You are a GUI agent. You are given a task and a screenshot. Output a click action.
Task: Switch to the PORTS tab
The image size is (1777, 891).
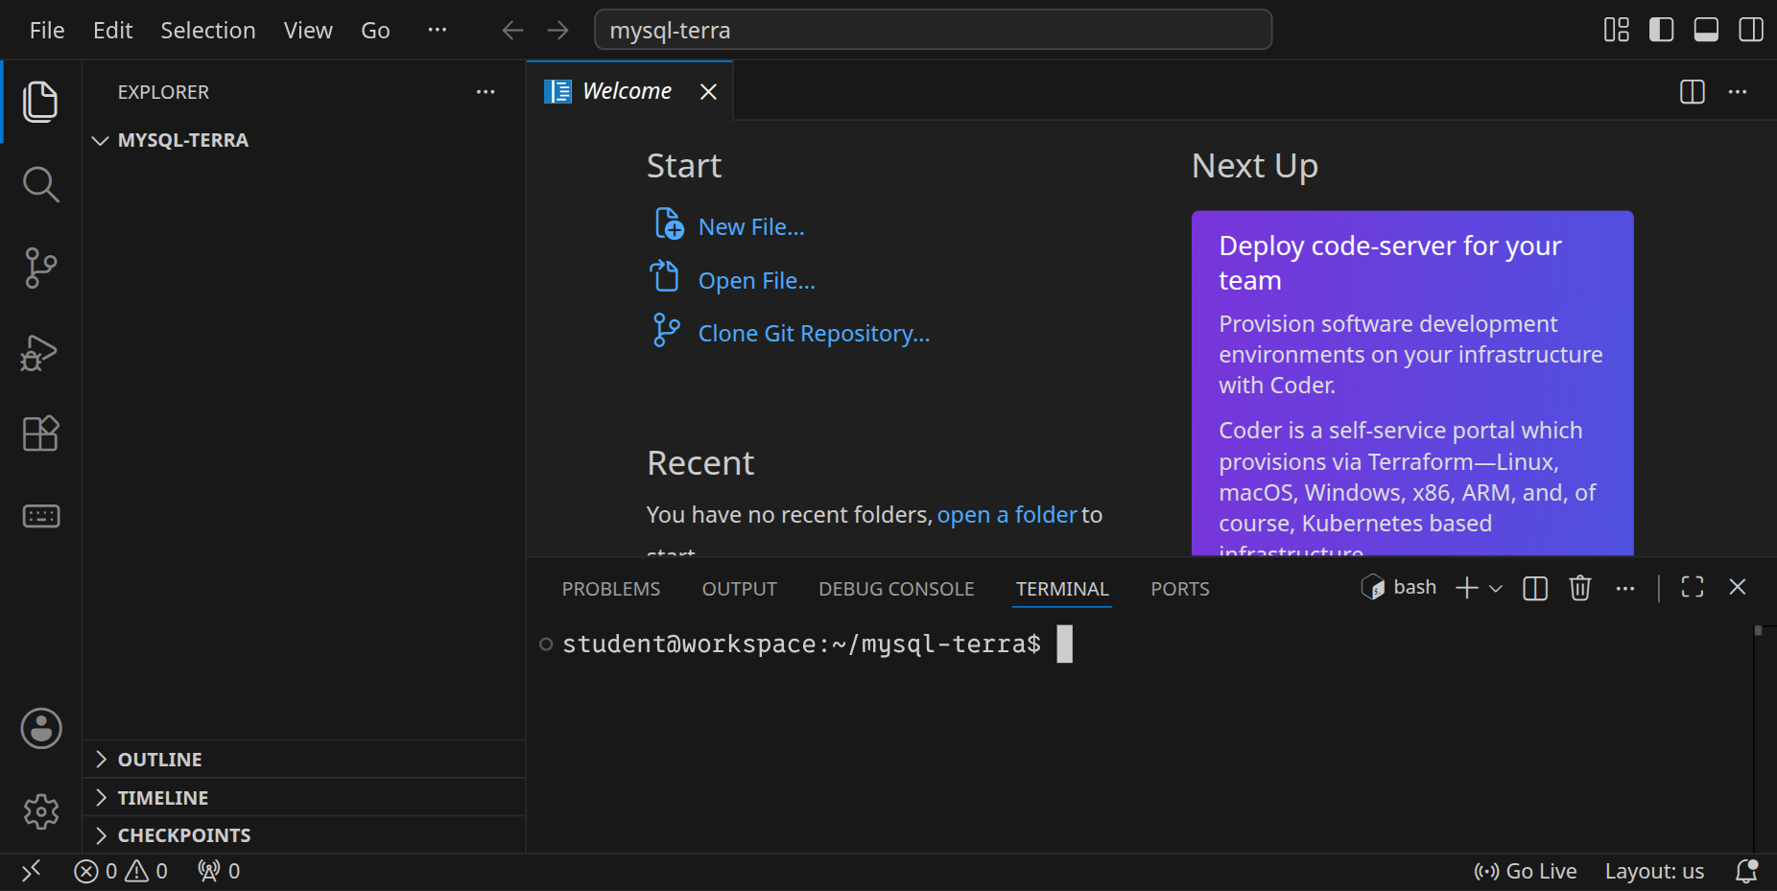tap(1180, 589)
